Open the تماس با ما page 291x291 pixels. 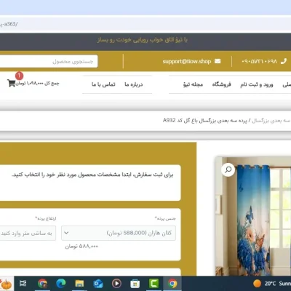pyautogui.click(x=103, y=84)
